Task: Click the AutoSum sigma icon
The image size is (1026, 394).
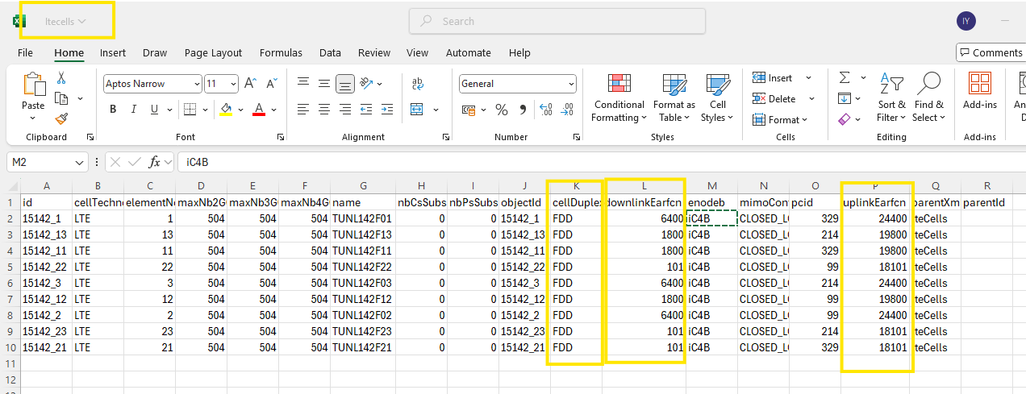Action: pos(844,78)
